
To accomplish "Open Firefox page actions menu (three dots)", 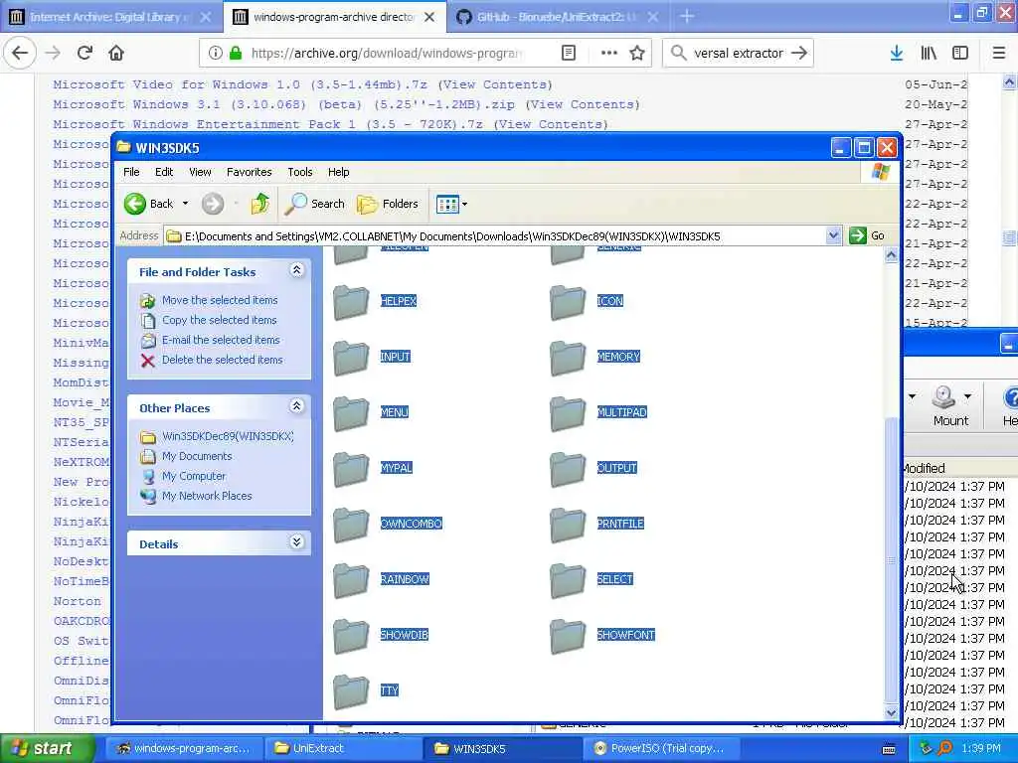I will pyautogui.click(x=609, y=53).
